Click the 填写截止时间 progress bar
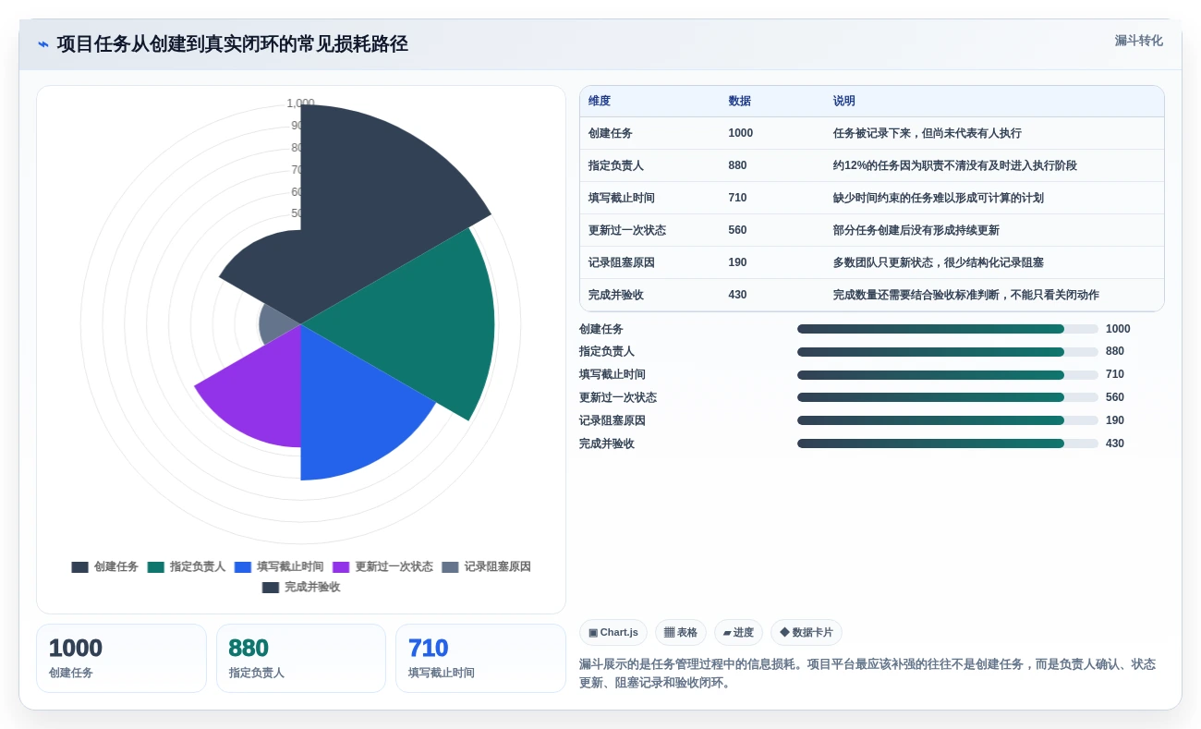 [x=948, y=375]
